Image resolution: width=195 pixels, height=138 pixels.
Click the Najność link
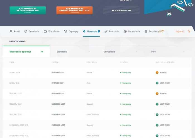[x=180, y=31]
